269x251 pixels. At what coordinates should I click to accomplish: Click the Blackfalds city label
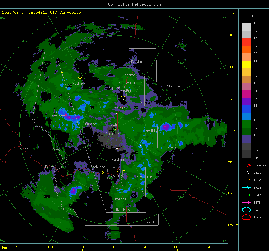pyautogui.click(x=127, y=83)
